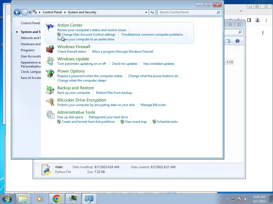Switch to the monitor app on taskbar

pos(73,199)
